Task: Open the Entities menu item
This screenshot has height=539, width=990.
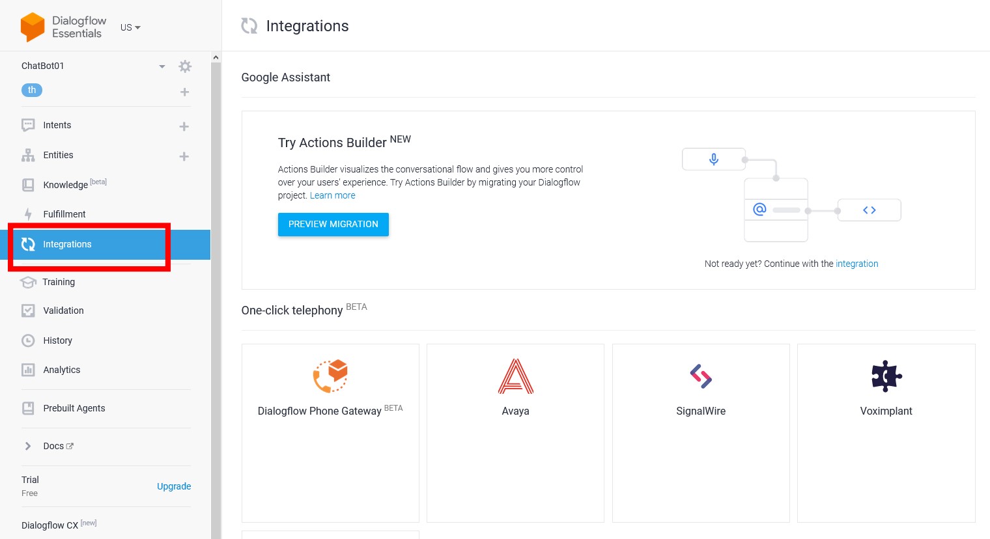Action: (x=58, y=155)
